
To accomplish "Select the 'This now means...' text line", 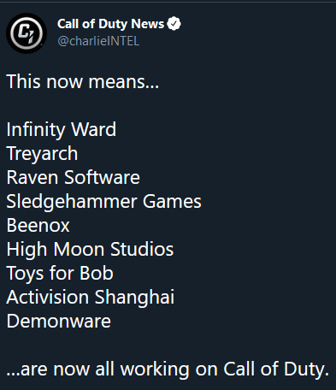I will point(83,82).
